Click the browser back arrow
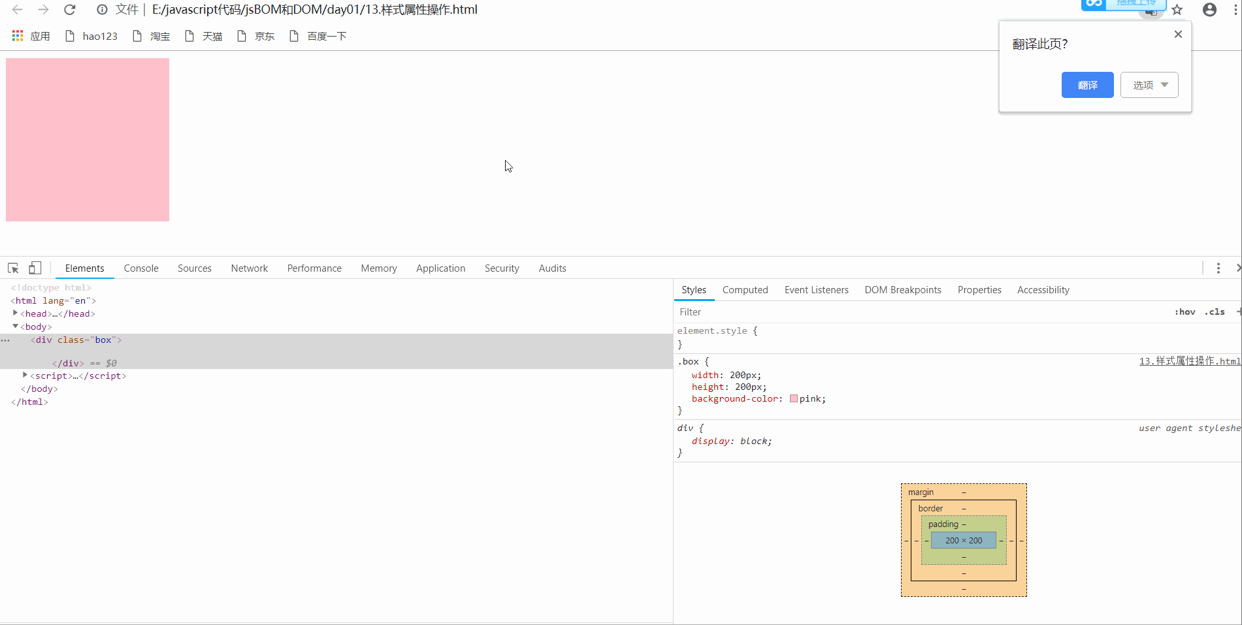Screen dimensions: 1242x625 pyautogui.click(x=18, y=10)
